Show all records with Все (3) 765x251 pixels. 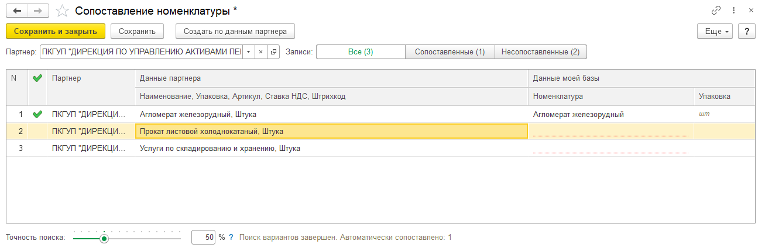361,51
